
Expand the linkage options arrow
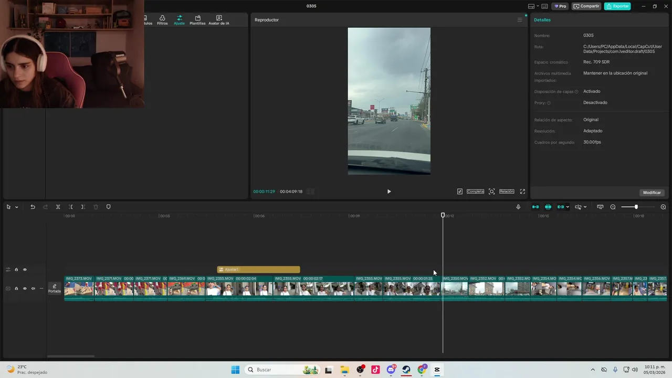pos(568,207)
